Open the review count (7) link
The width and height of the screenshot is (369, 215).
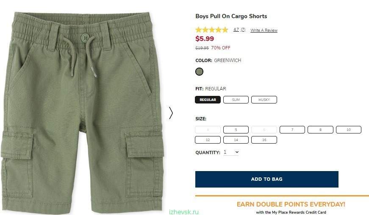point(243,30)
